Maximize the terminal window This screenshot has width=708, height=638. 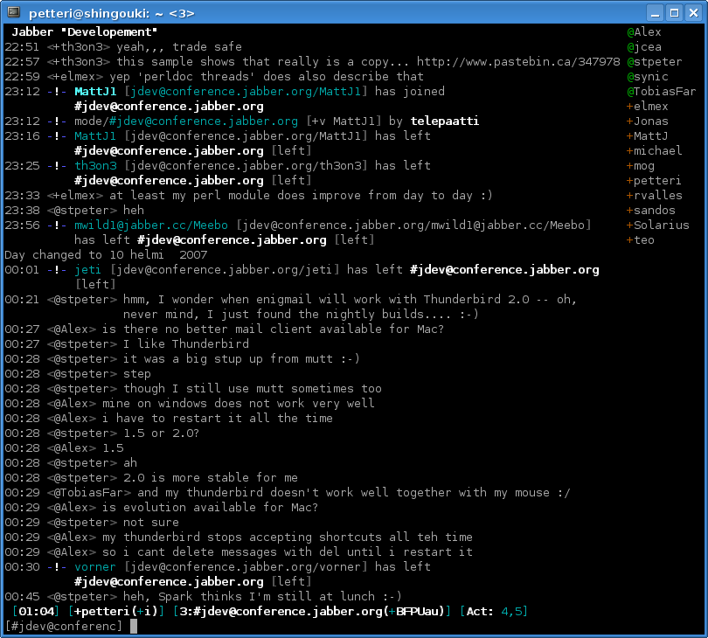pos(674,13)
